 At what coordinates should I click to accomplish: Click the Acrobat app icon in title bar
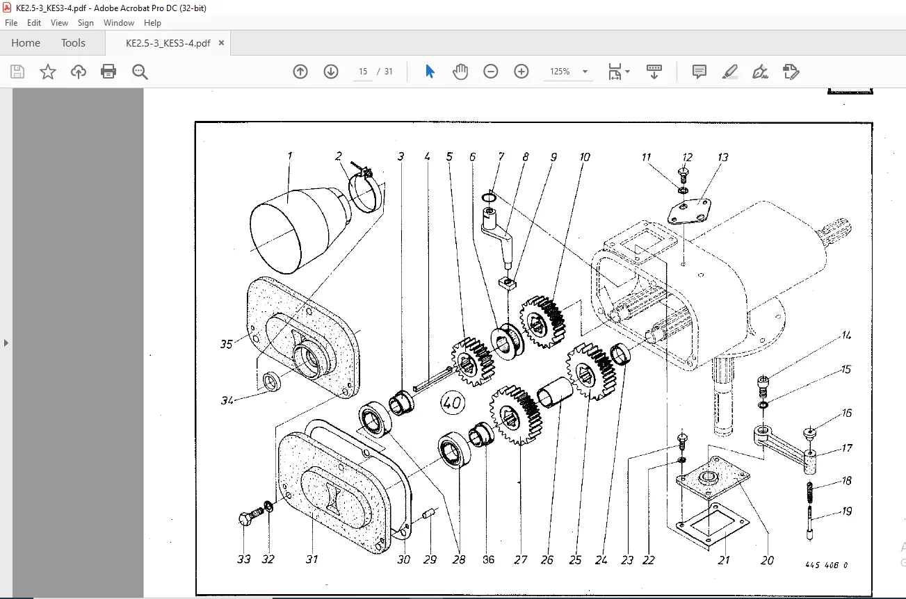click(x=8, y=8)
